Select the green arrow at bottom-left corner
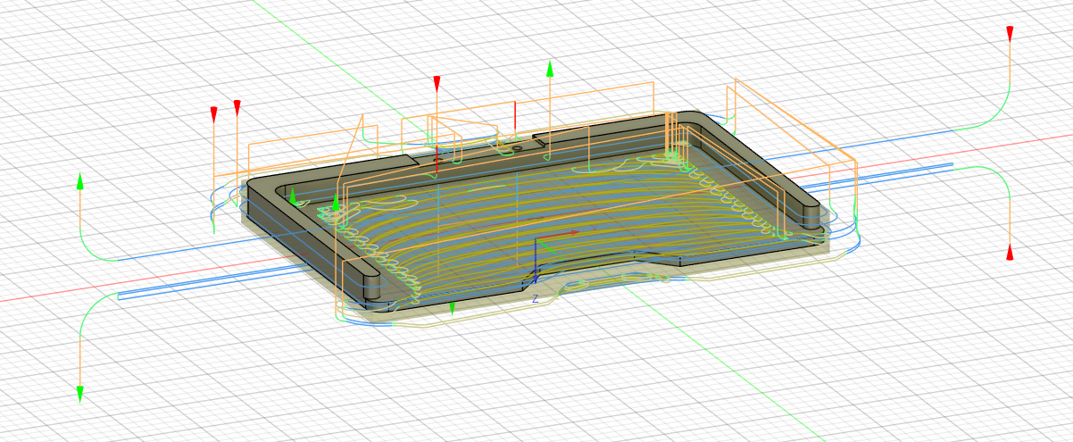Viewport: 1073px width, 442px height. pos(80,392)
